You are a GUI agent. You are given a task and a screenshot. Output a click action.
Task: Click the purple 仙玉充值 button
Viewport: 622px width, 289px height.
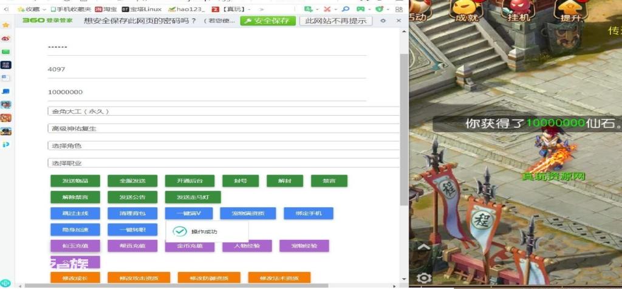click(x=75, y=246)
